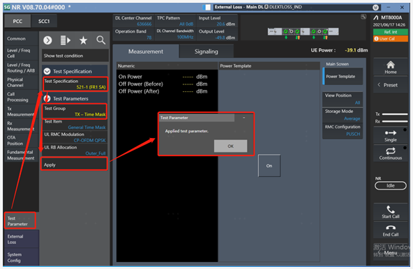This screenshot has height=269, width=413.
Task: Toggle the User Cal indicator
Action: pyautogui.click(x=391, y=38)
